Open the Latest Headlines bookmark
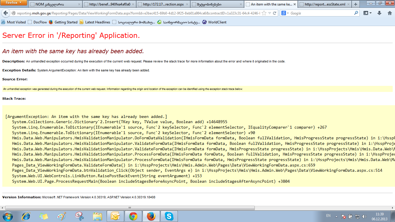The image size is (395, 222). click(x=95, y=22)
